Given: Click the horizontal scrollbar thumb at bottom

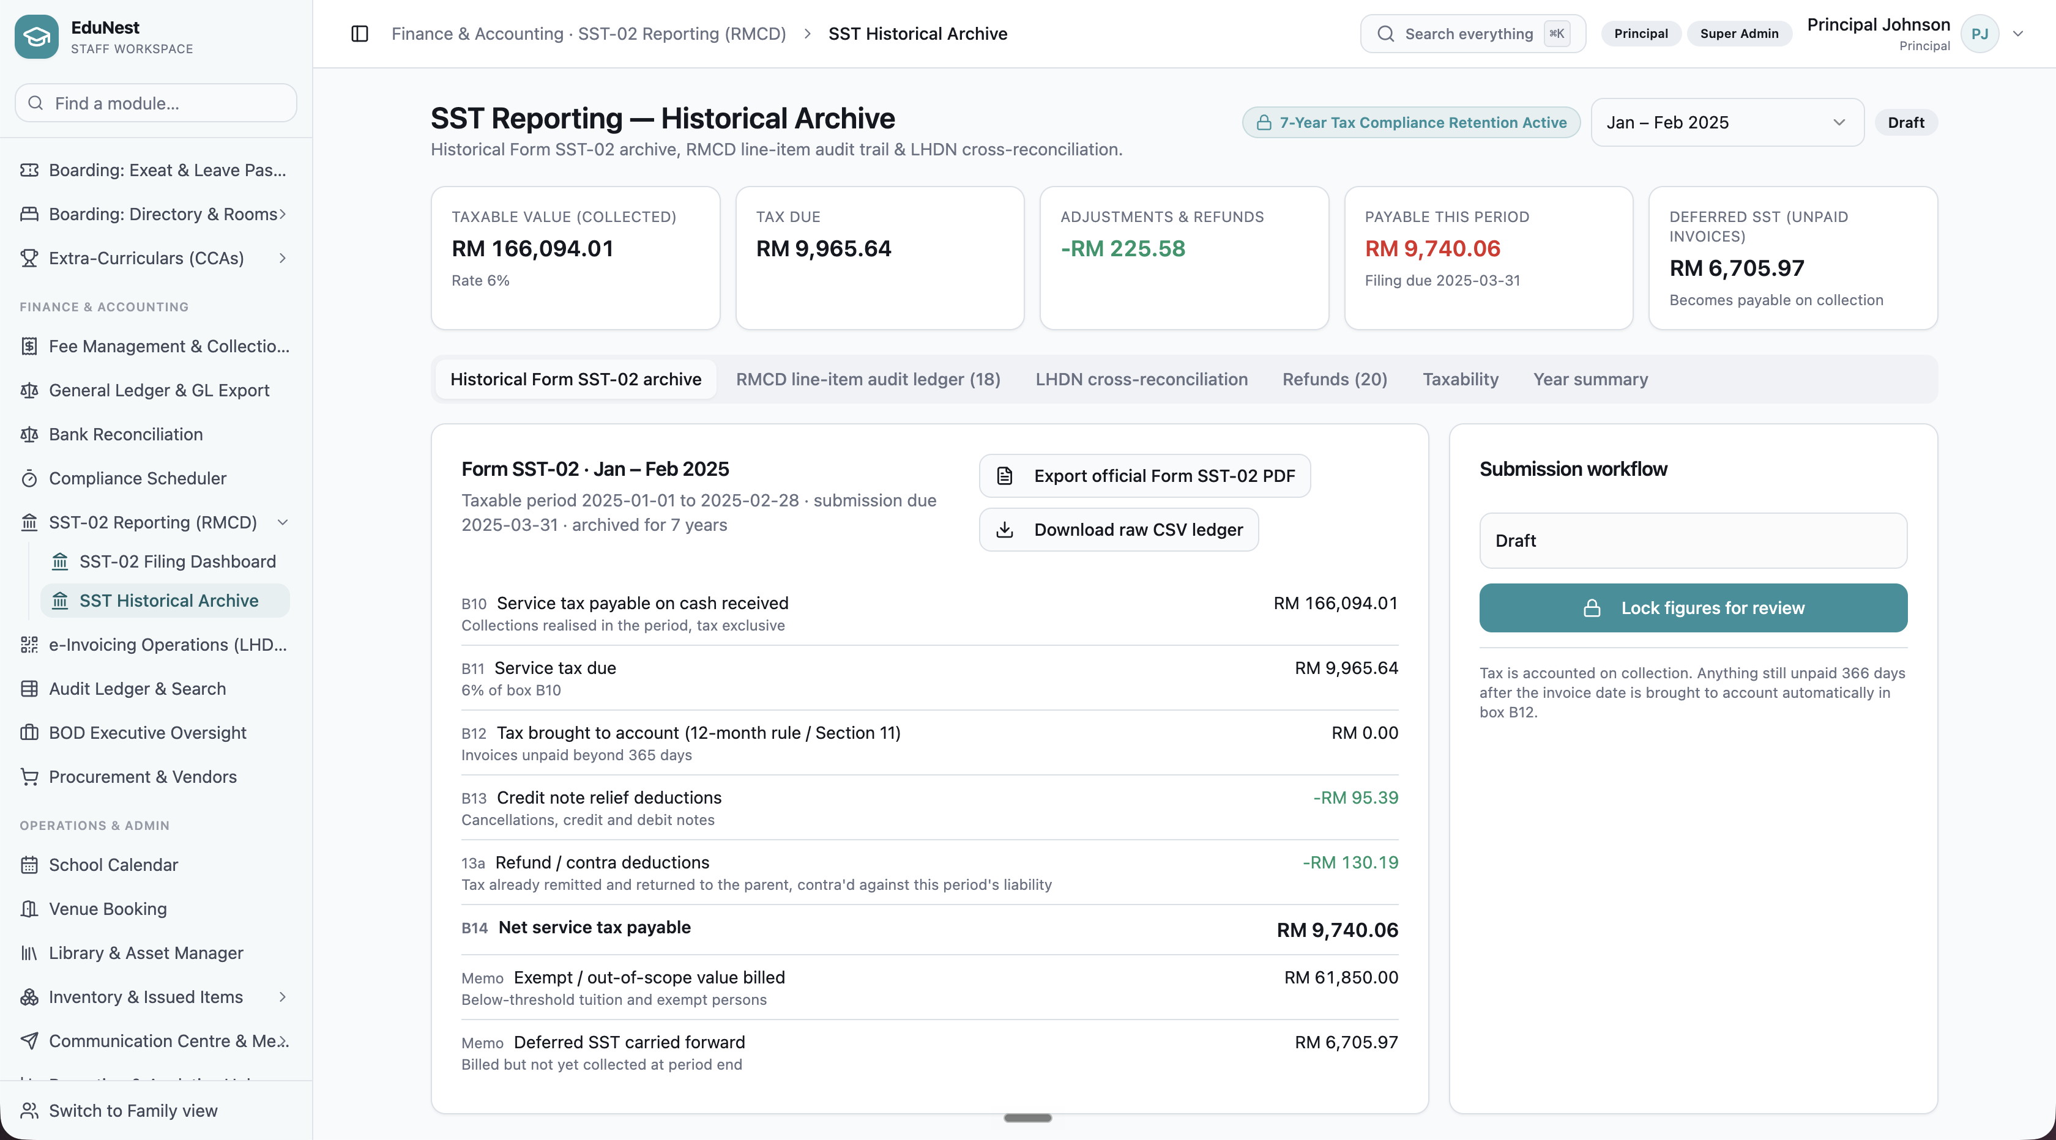Looking at the screenshot, I should click(1027, 1117).
